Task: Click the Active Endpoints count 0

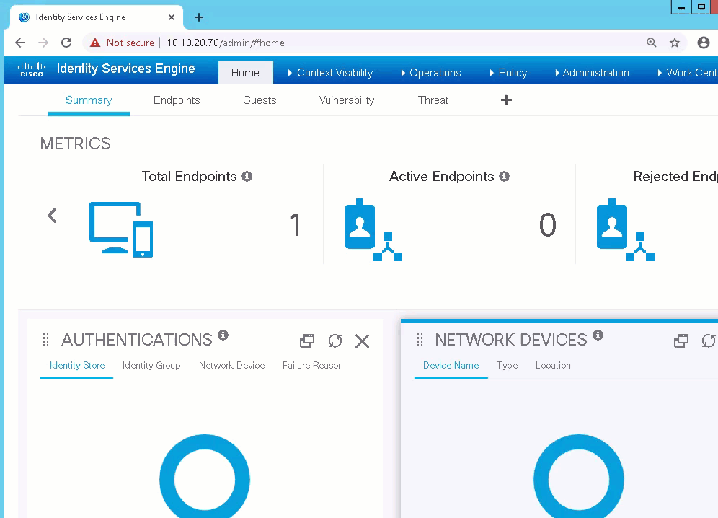Action: click(x=548, y=224)
